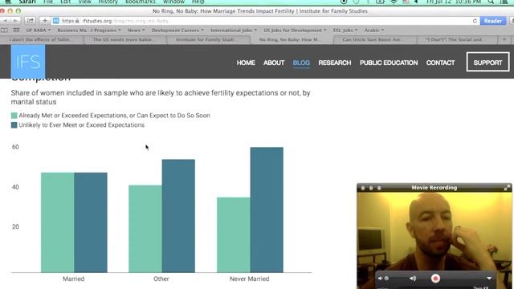Image resolution: width=514 pixels, height=289 pixels.
Task: Start recording with the red record button
Action: tap(435, 279)
